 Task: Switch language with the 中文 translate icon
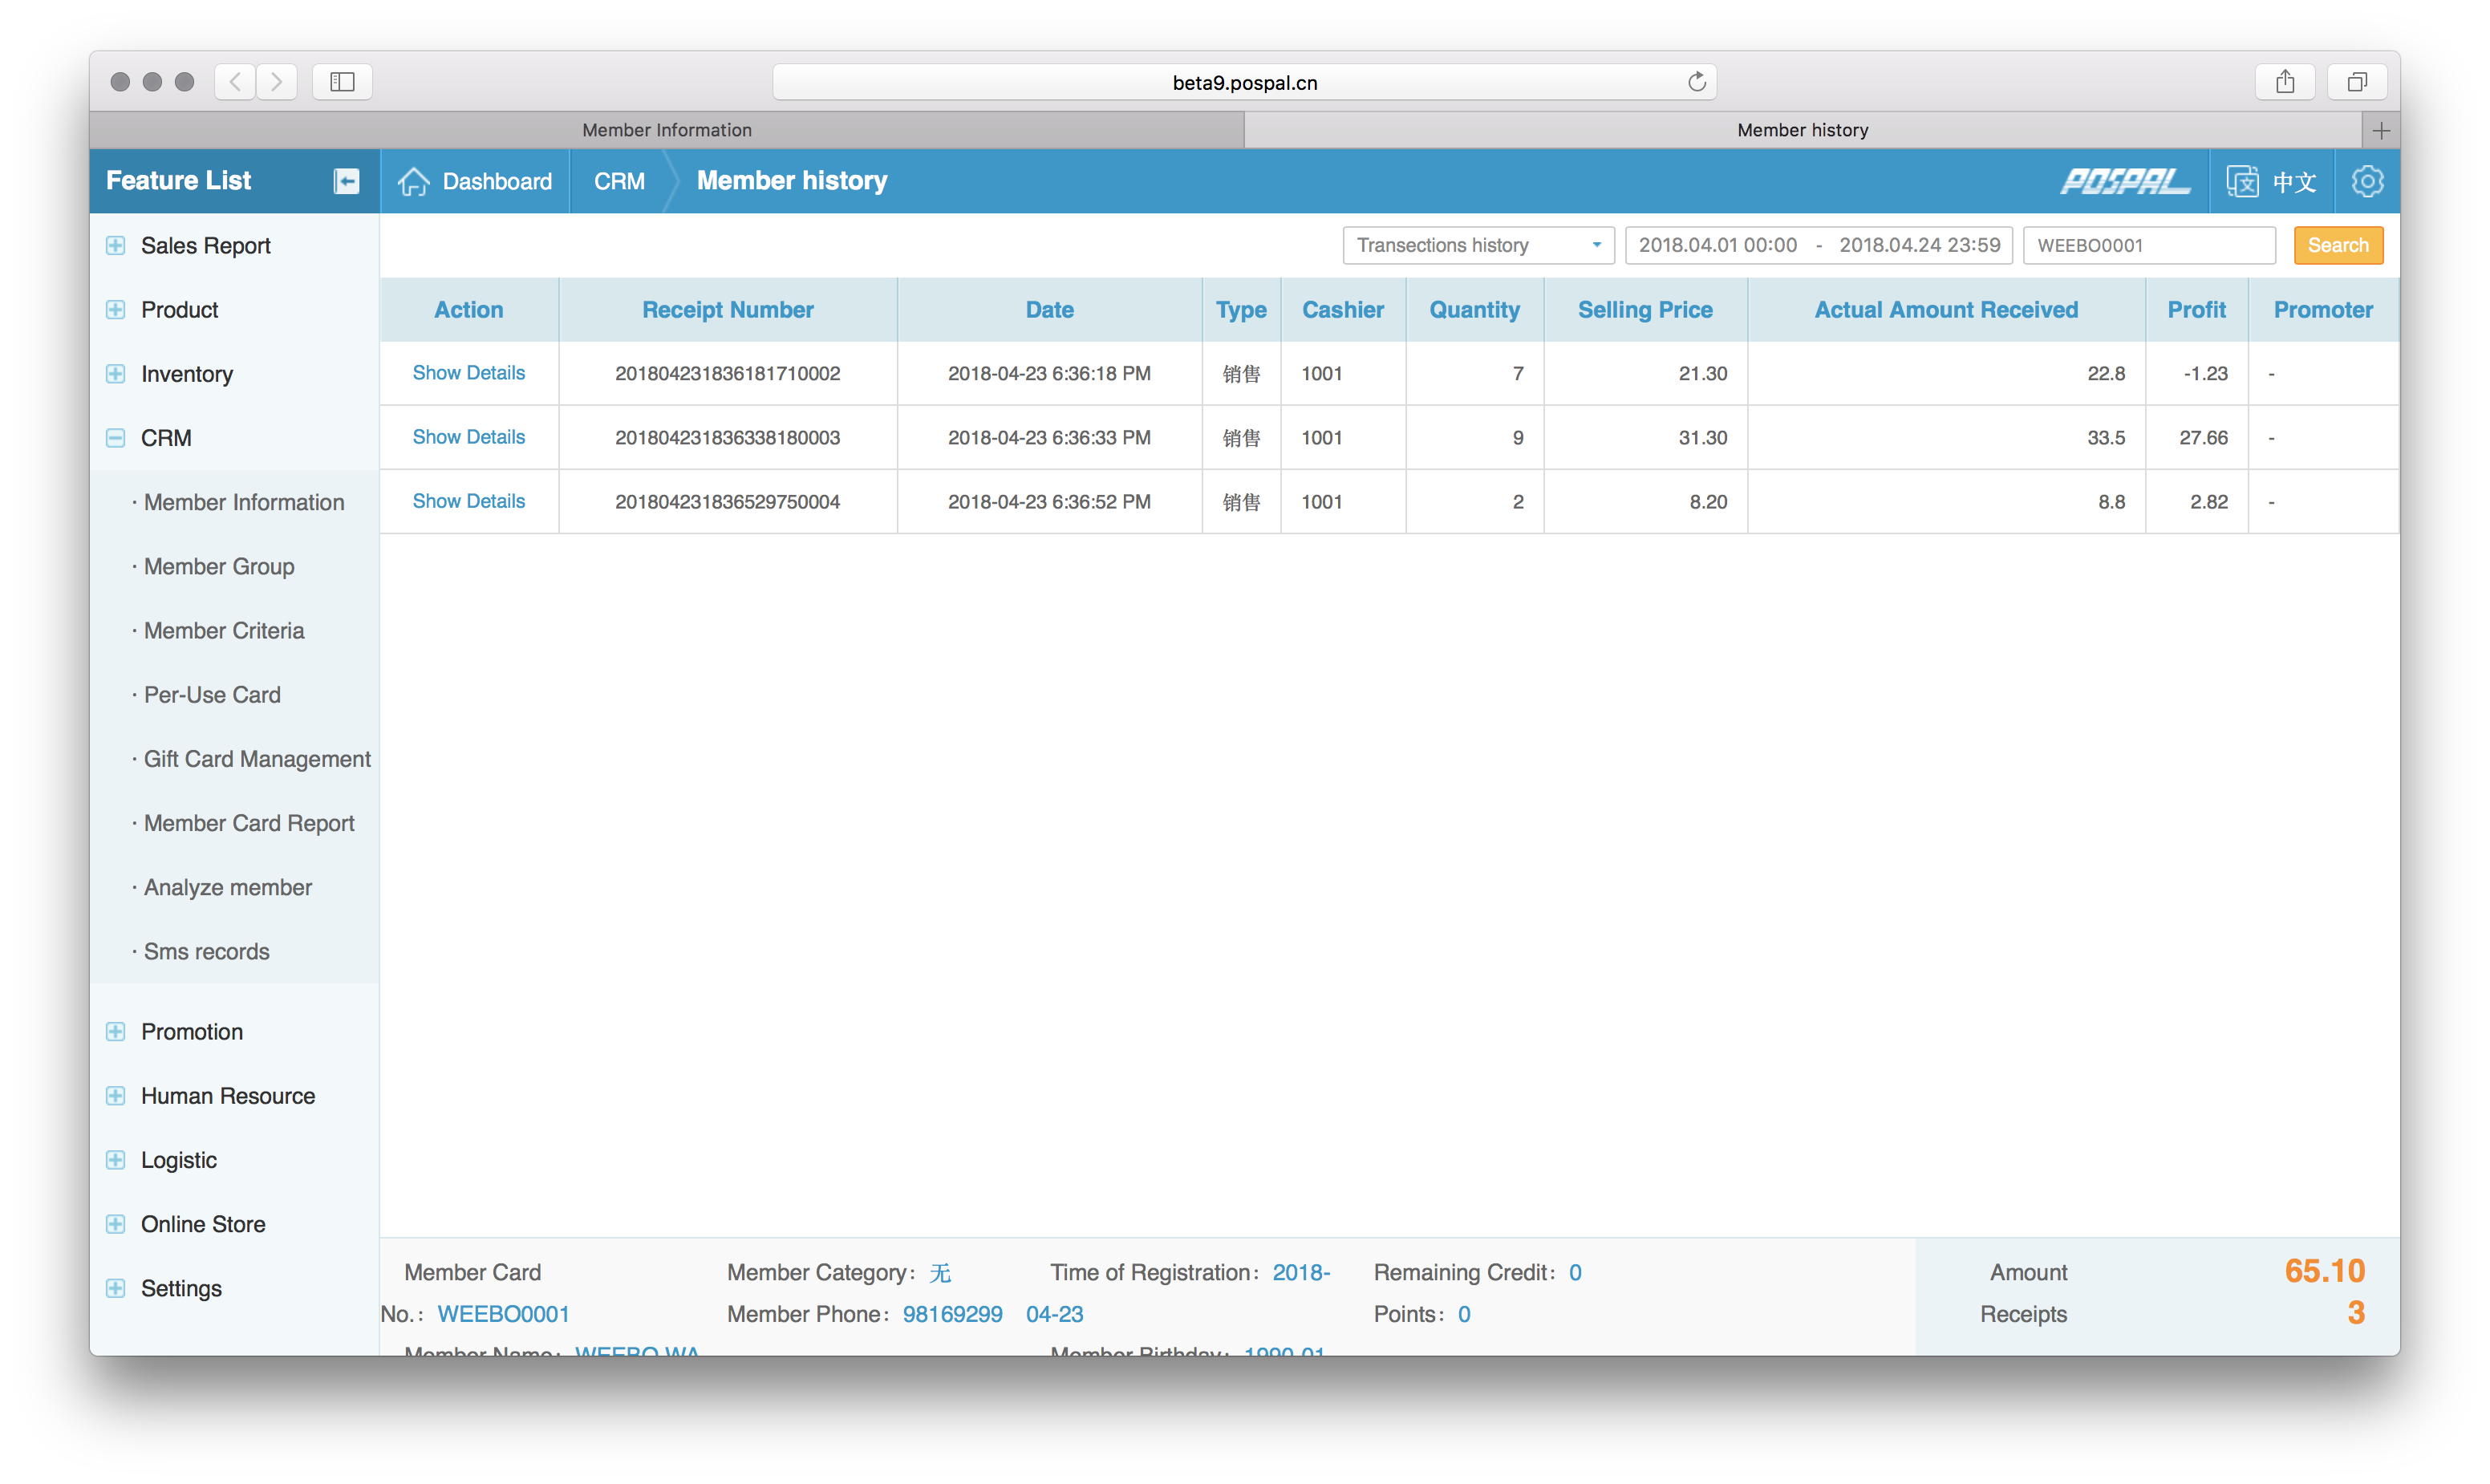(x=2243, y=181)
